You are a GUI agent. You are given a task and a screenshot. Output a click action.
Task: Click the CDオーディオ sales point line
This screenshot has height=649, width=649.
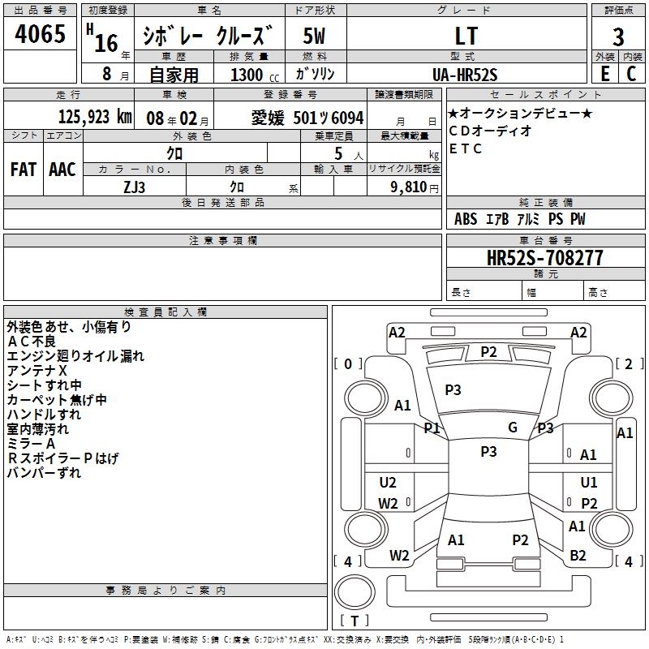[x=490, y=131]
